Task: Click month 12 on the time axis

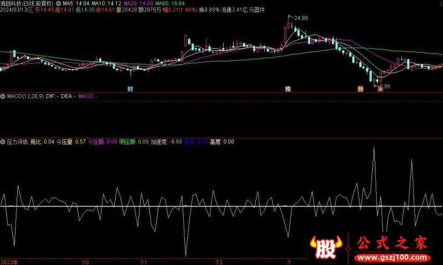Action: [219, 261]
